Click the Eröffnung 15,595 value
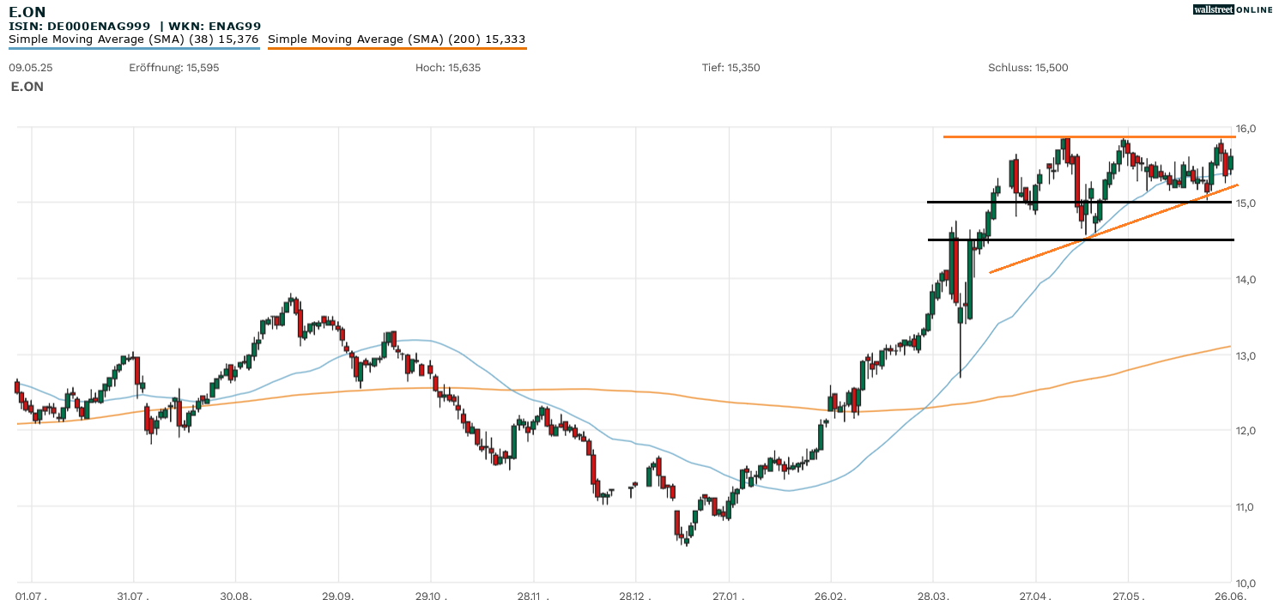The height and width of the screenshot is (600, 1279). (x=173, y=68)
